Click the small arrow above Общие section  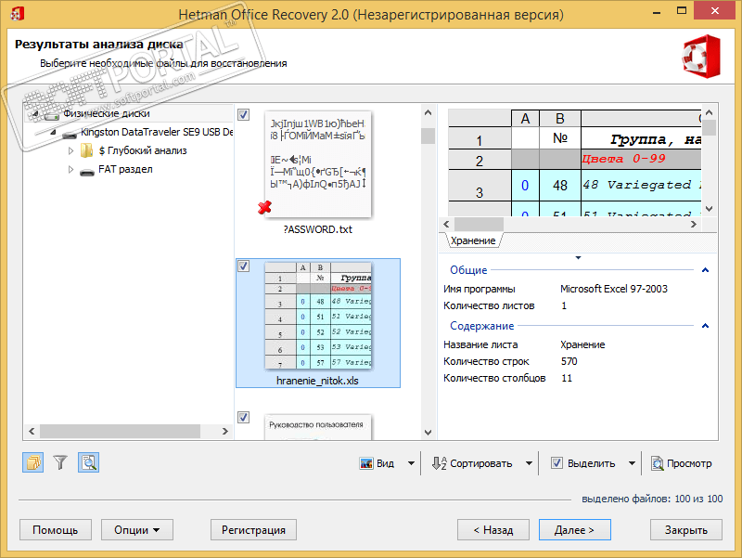[578, 258]
